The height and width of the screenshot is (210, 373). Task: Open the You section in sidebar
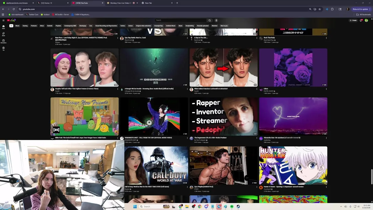click(x=3, y=48)
